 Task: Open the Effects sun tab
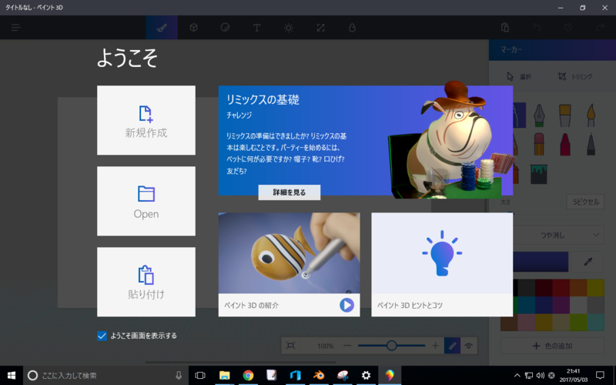pyautogui.click(x=289, y=28)
